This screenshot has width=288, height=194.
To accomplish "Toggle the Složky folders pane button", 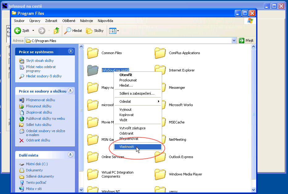I will (95, 31).
